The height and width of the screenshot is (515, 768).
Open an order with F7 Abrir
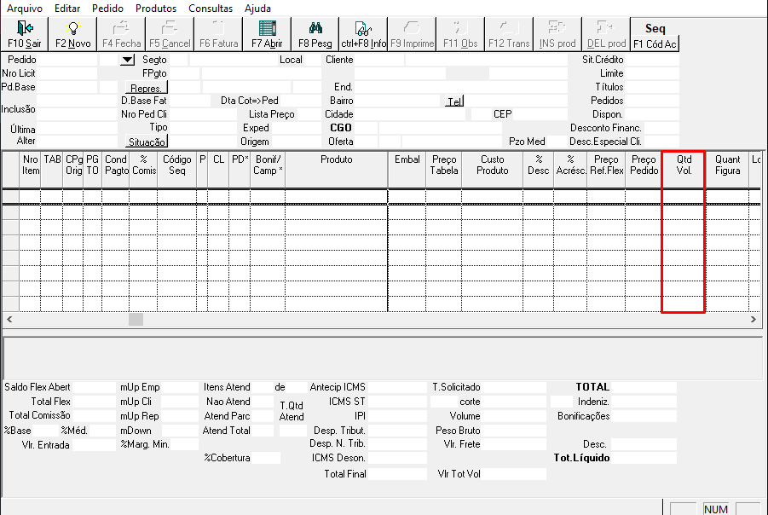click(x=267, y=34)
